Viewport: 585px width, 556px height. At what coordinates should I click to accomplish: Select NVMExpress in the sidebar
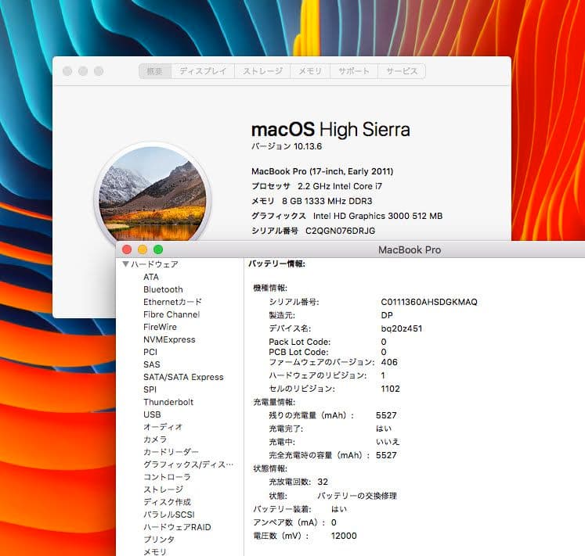[169, 339]
